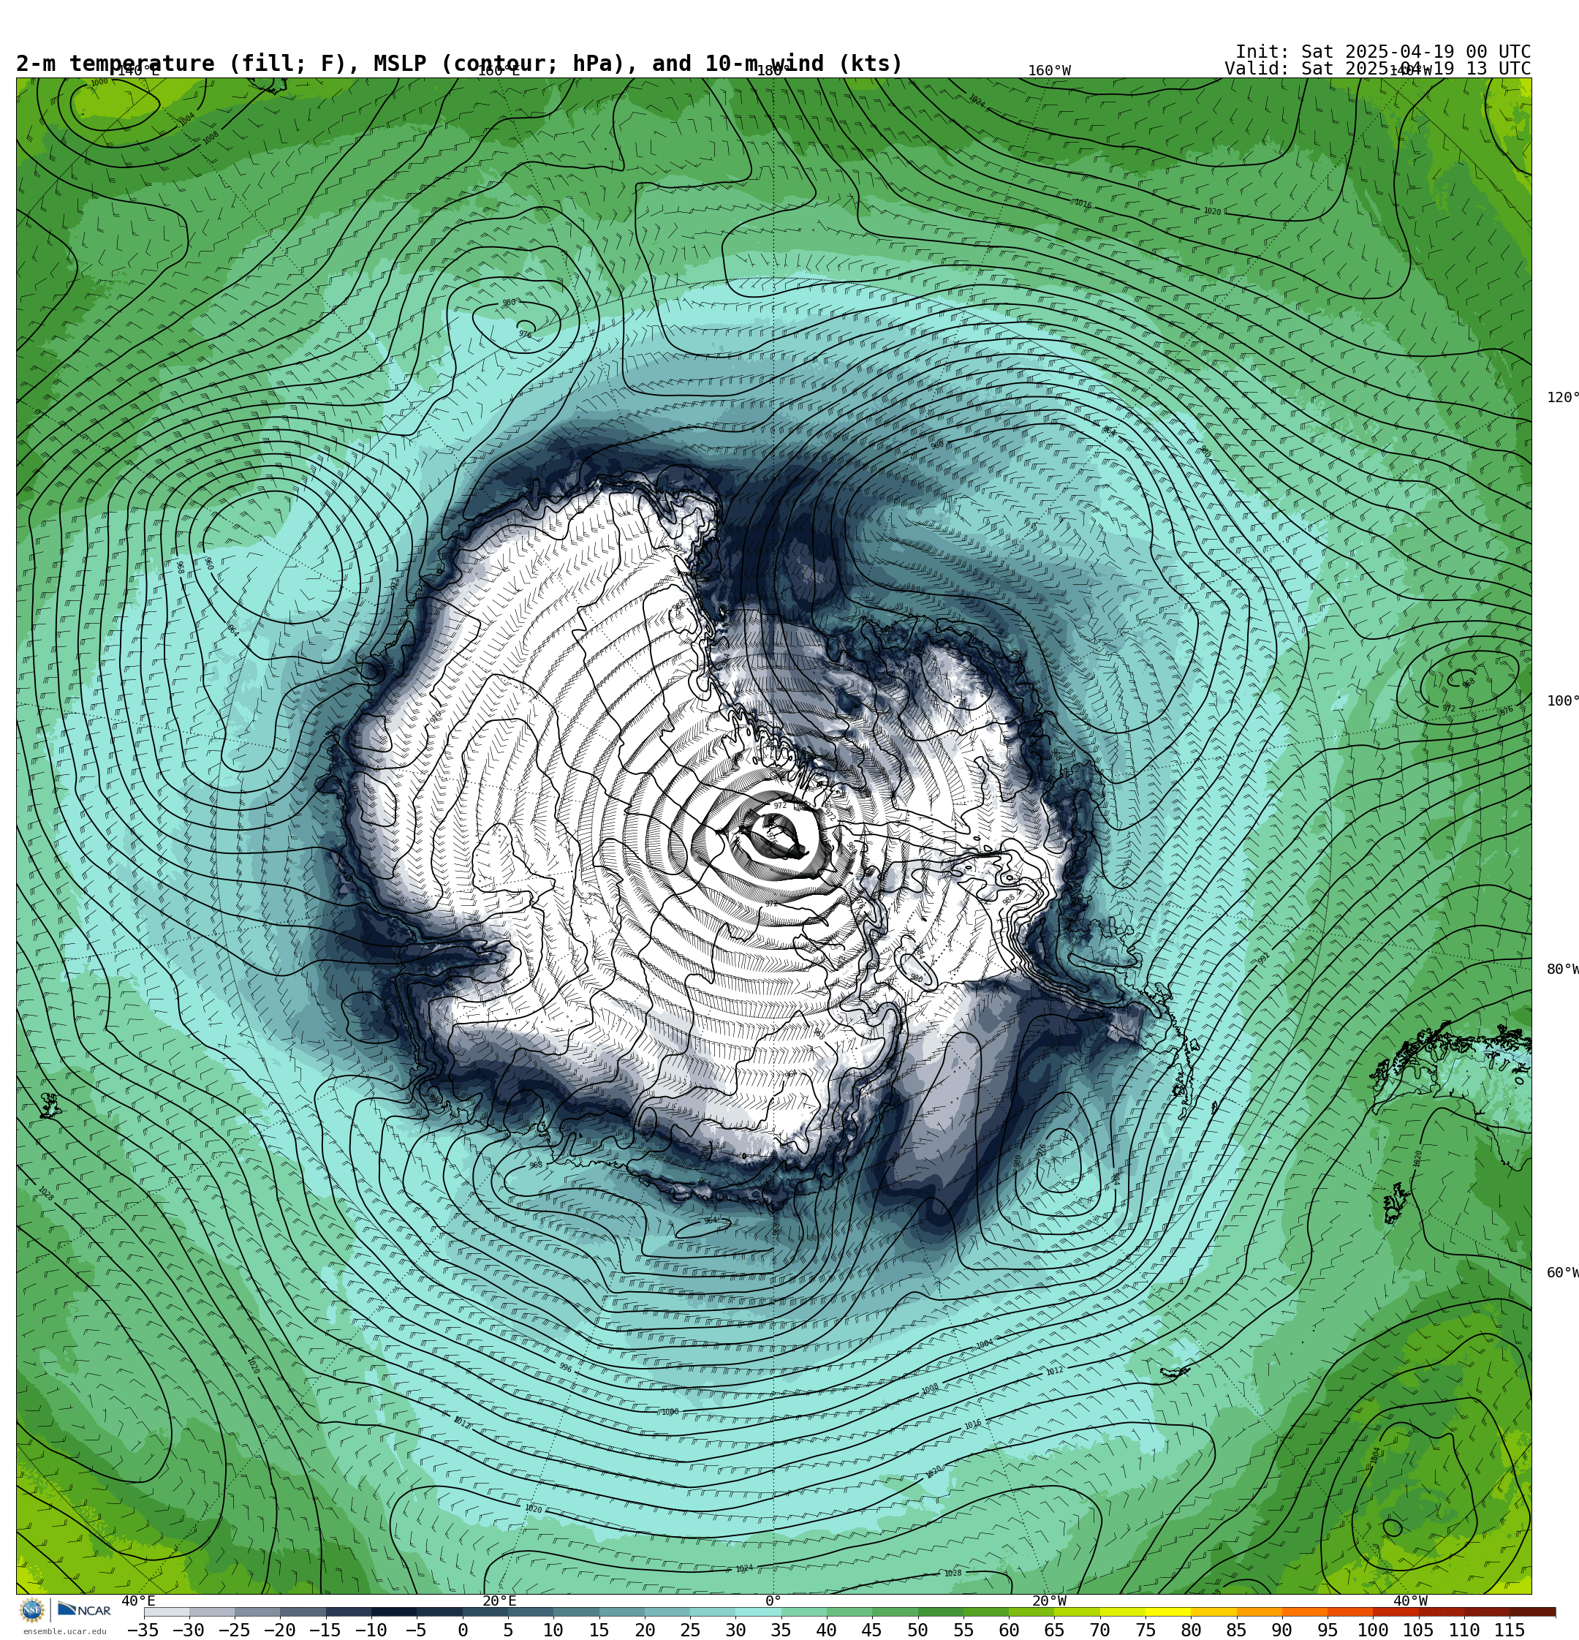1579x1640 pixels.
Task: Click the NCAR logo
Action: (x=83, y=1610)
